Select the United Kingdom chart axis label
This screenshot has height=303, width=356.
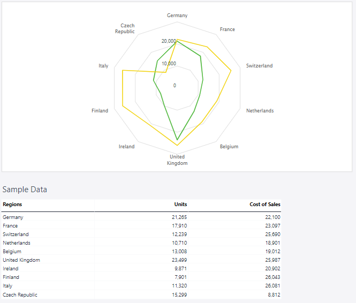pos(177,160)
